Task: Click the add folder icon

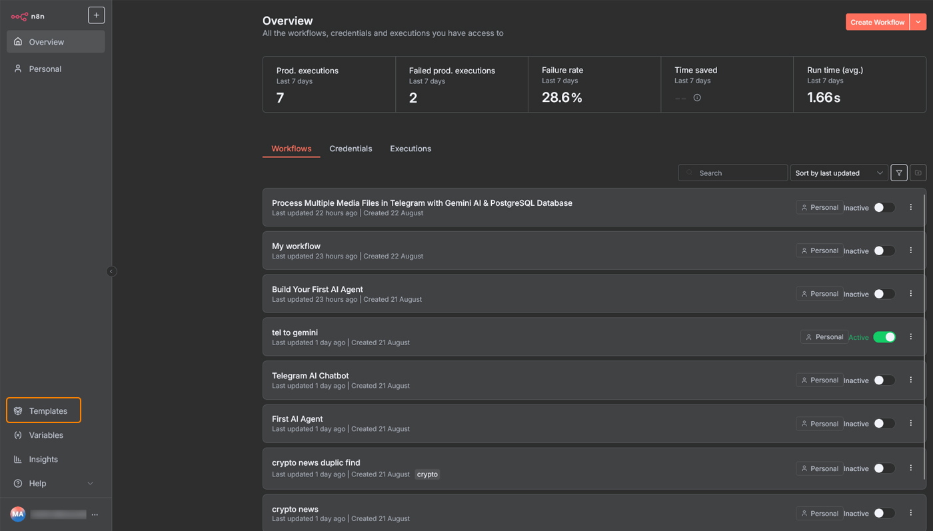Action: coord(918,173)
